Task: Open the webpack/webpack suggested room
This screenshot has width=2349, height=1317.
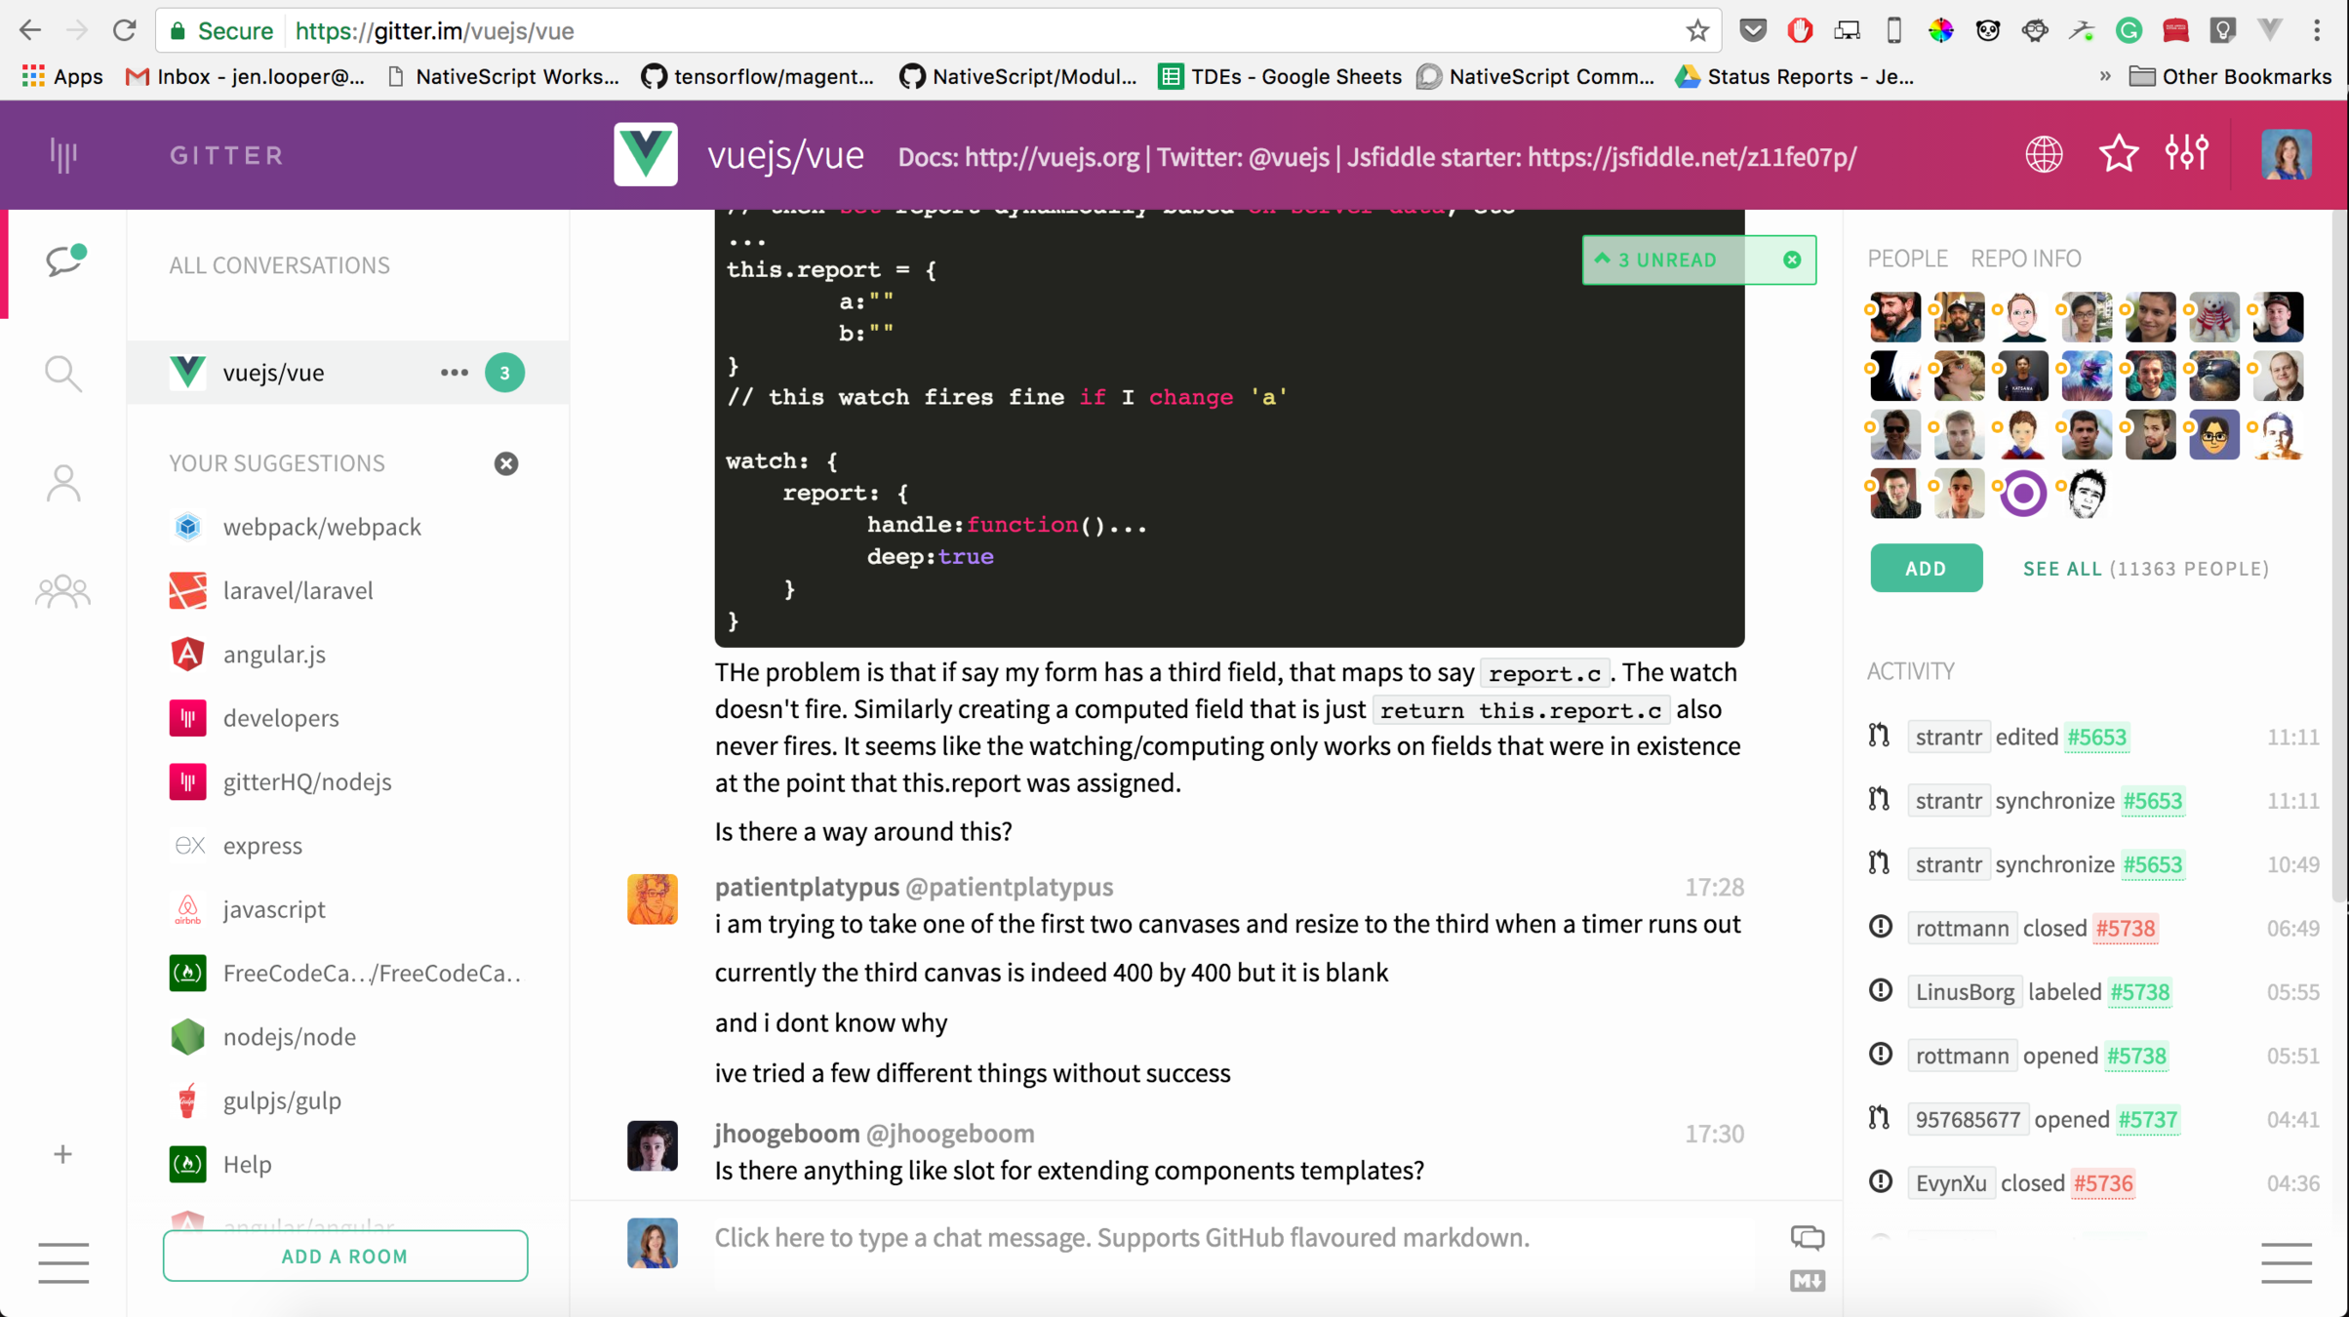Action: coord(321,527)
